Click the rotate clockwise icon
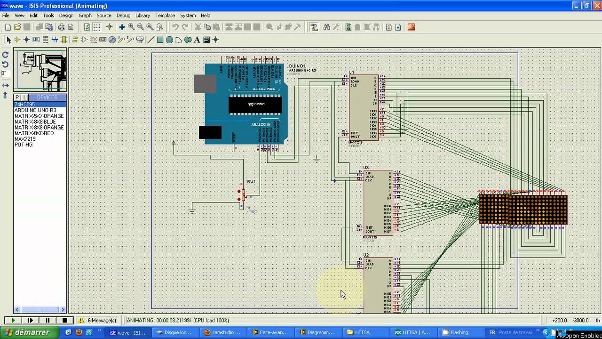This screenshot has height=339, width=602. point(5,55)
